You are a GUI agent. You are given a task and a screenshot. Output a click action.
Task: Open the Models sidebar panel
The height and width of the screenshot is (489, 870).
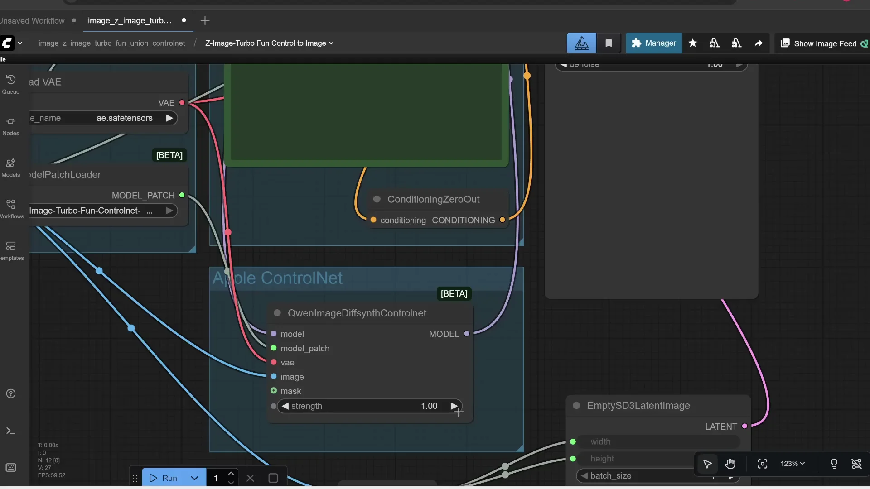coord(11,167)
